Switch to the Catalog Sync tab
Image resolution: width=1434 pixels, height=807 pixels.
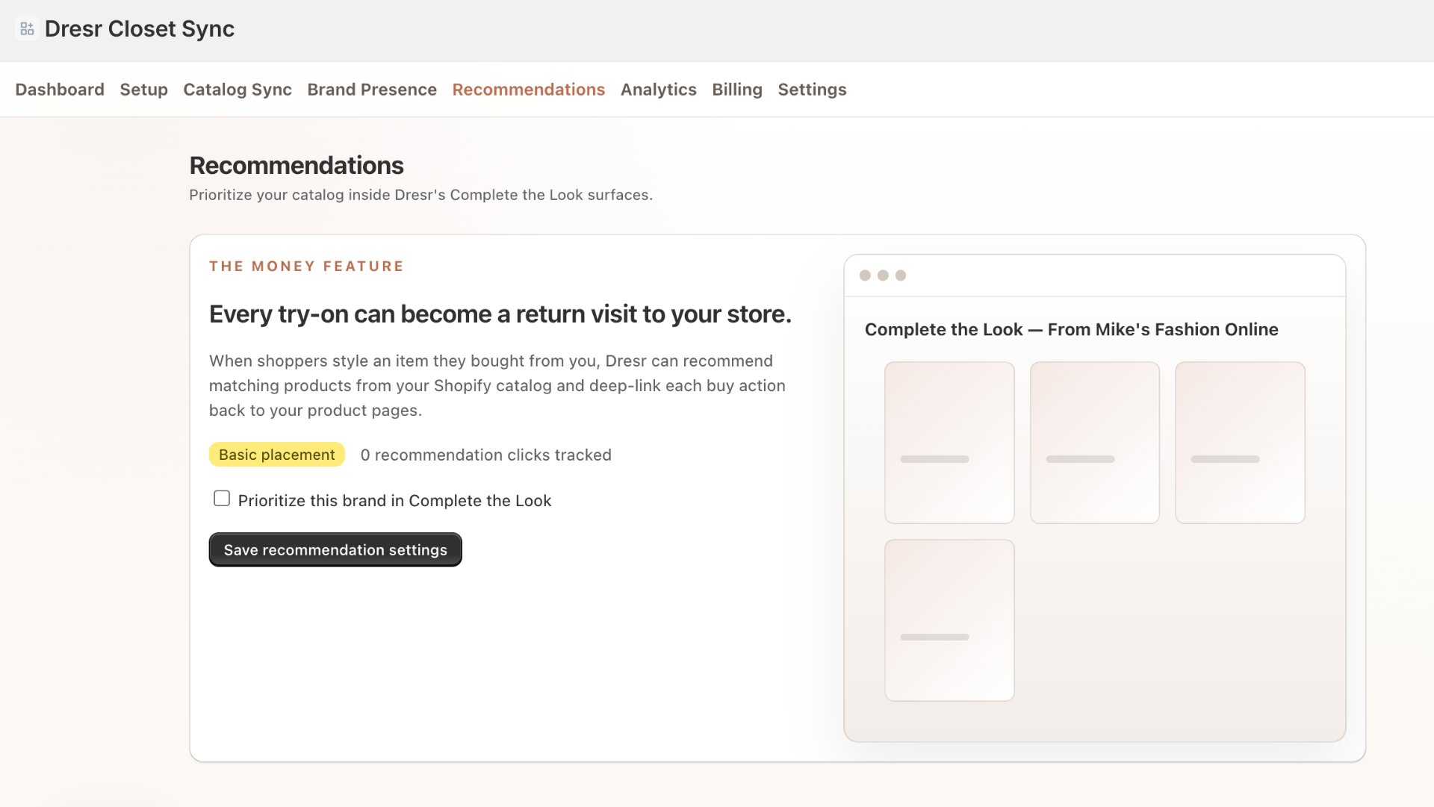238,90
